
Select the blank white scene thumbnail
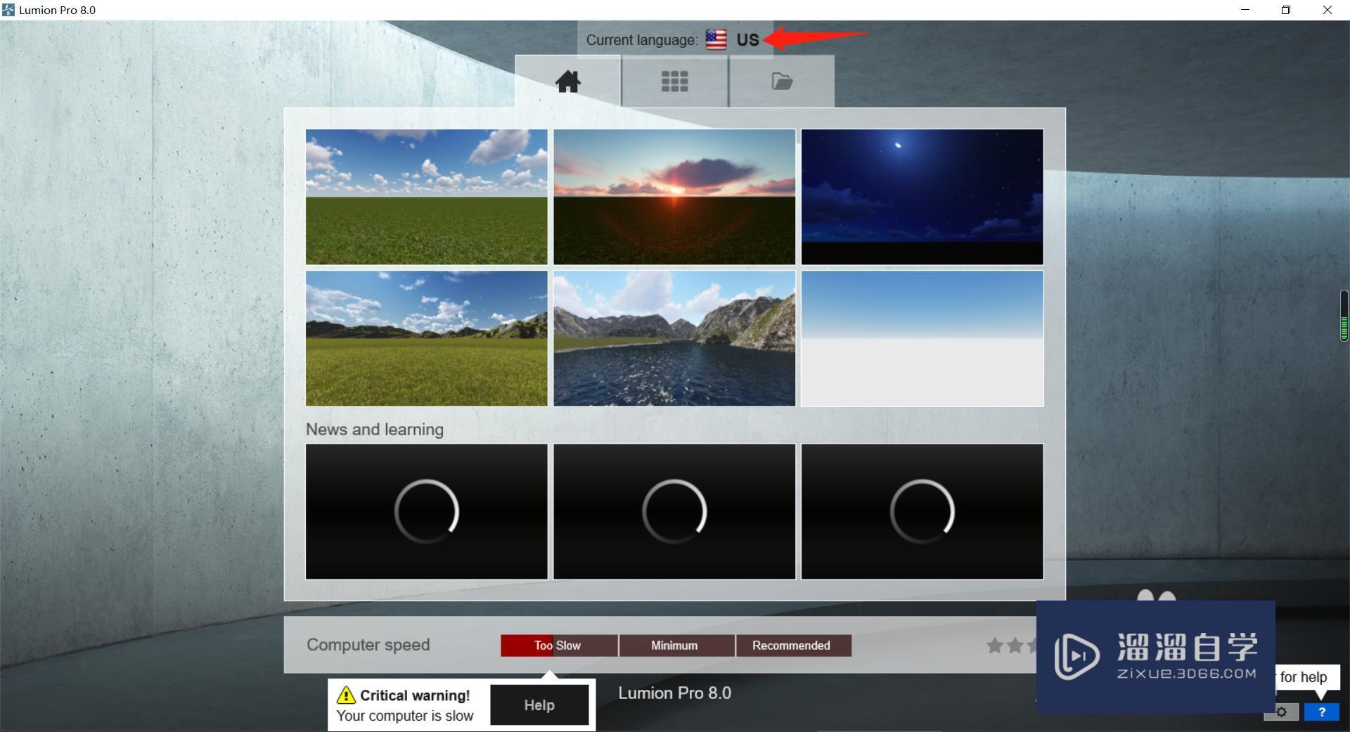click(x=922, y=339)
